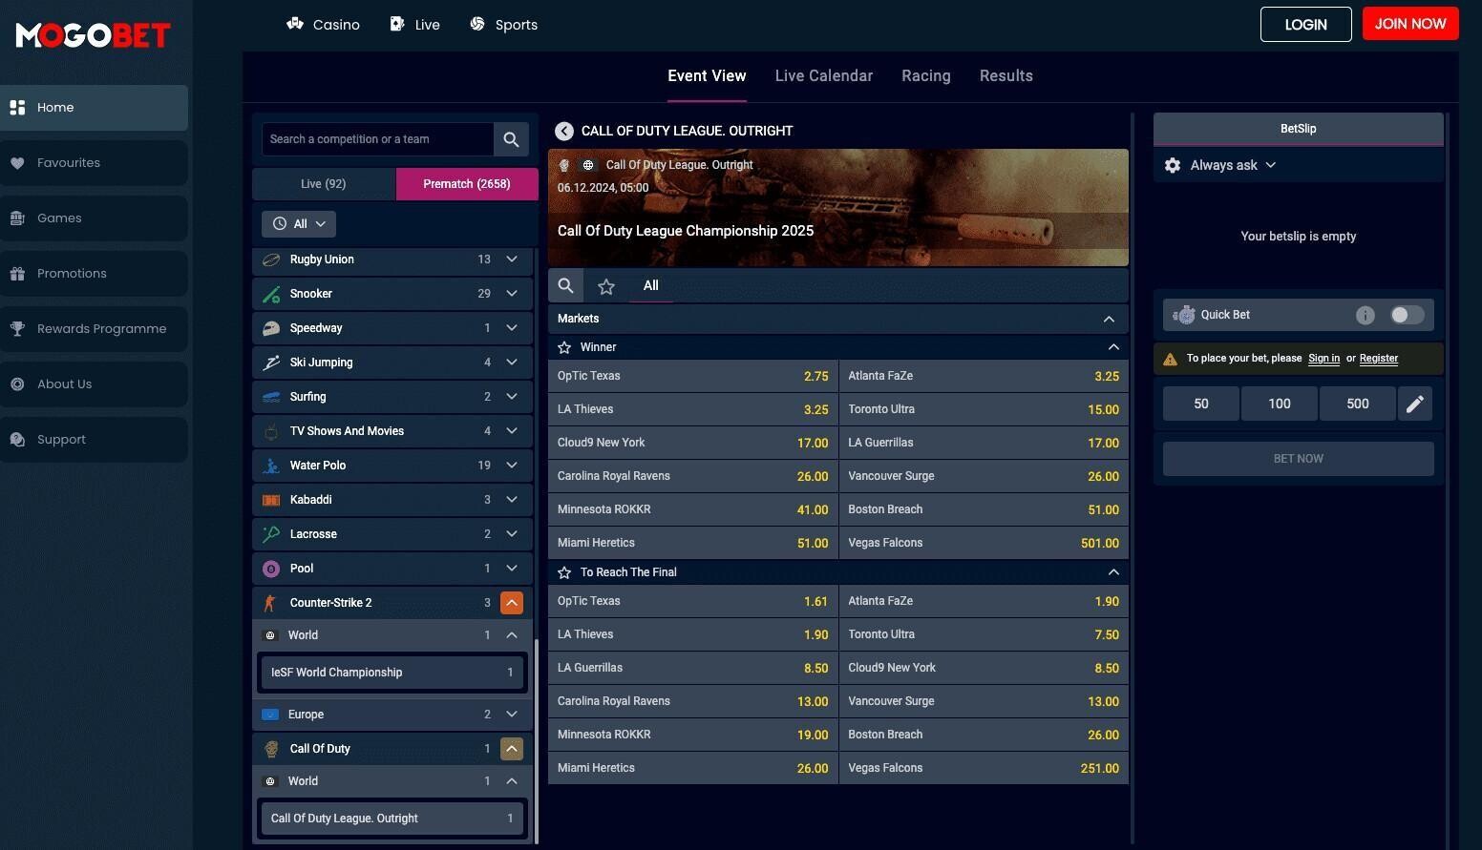Open the Always ask dropdown
Viewport: 1482px width, 850px height.
click(x=1233, y=165)
